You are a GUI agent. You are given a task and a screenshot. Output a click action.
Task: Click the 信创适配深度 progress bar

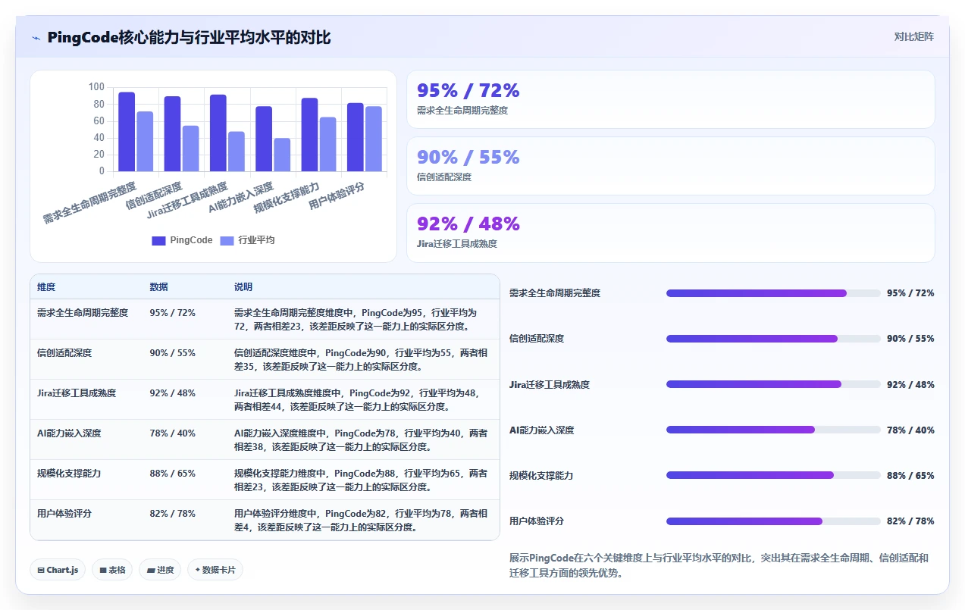point(773,339)
